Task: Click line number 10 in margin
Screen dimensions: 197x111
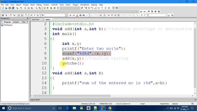Action: click(44, 63)
